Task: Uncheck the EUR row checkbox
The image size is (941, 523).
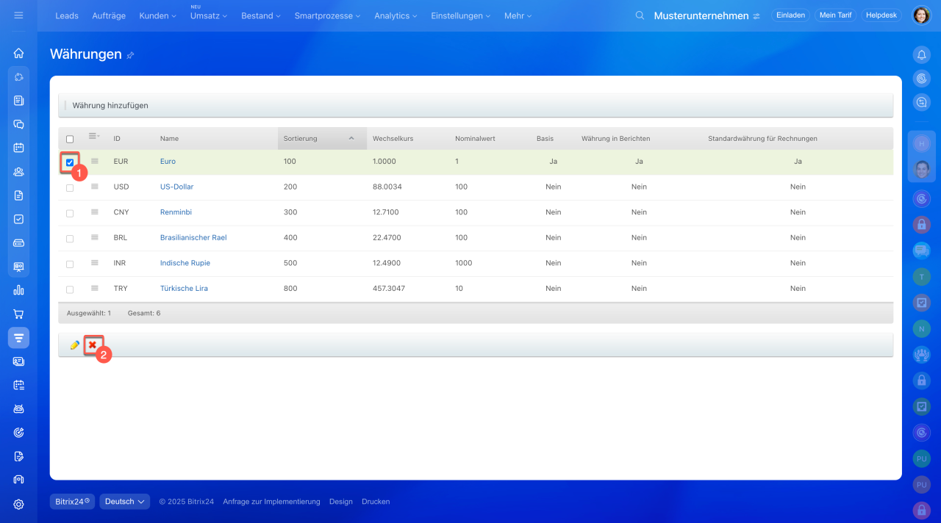Action: 70,162
